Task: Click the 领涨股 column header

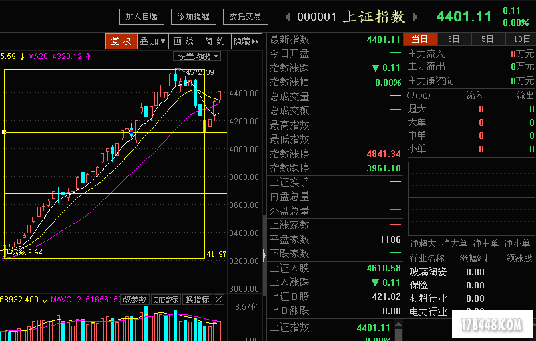Action: click(519, 258)
